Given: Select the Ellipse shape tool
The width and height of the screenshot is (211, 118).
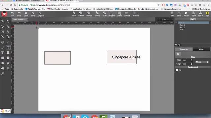Looking at the screenshot, I should [x=8, y=58].
